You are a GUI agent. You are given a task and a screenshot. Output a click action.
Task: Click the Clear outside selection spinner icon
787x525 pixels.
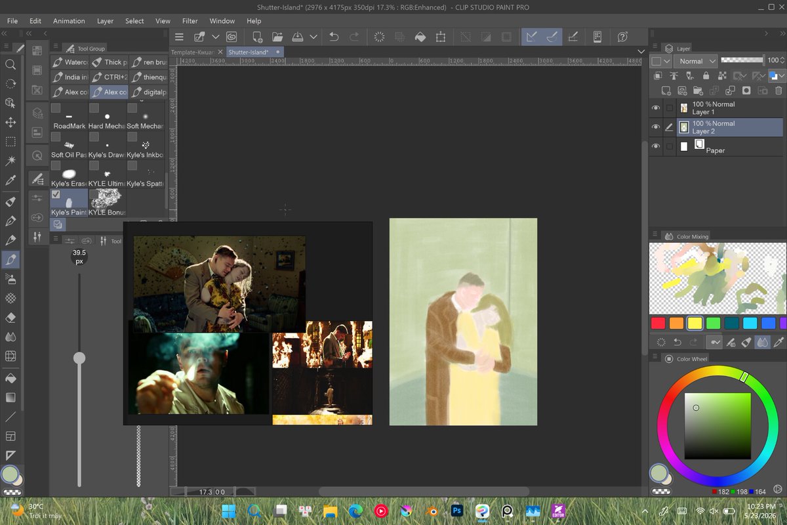pyautogui.click(x=379, y=37)
